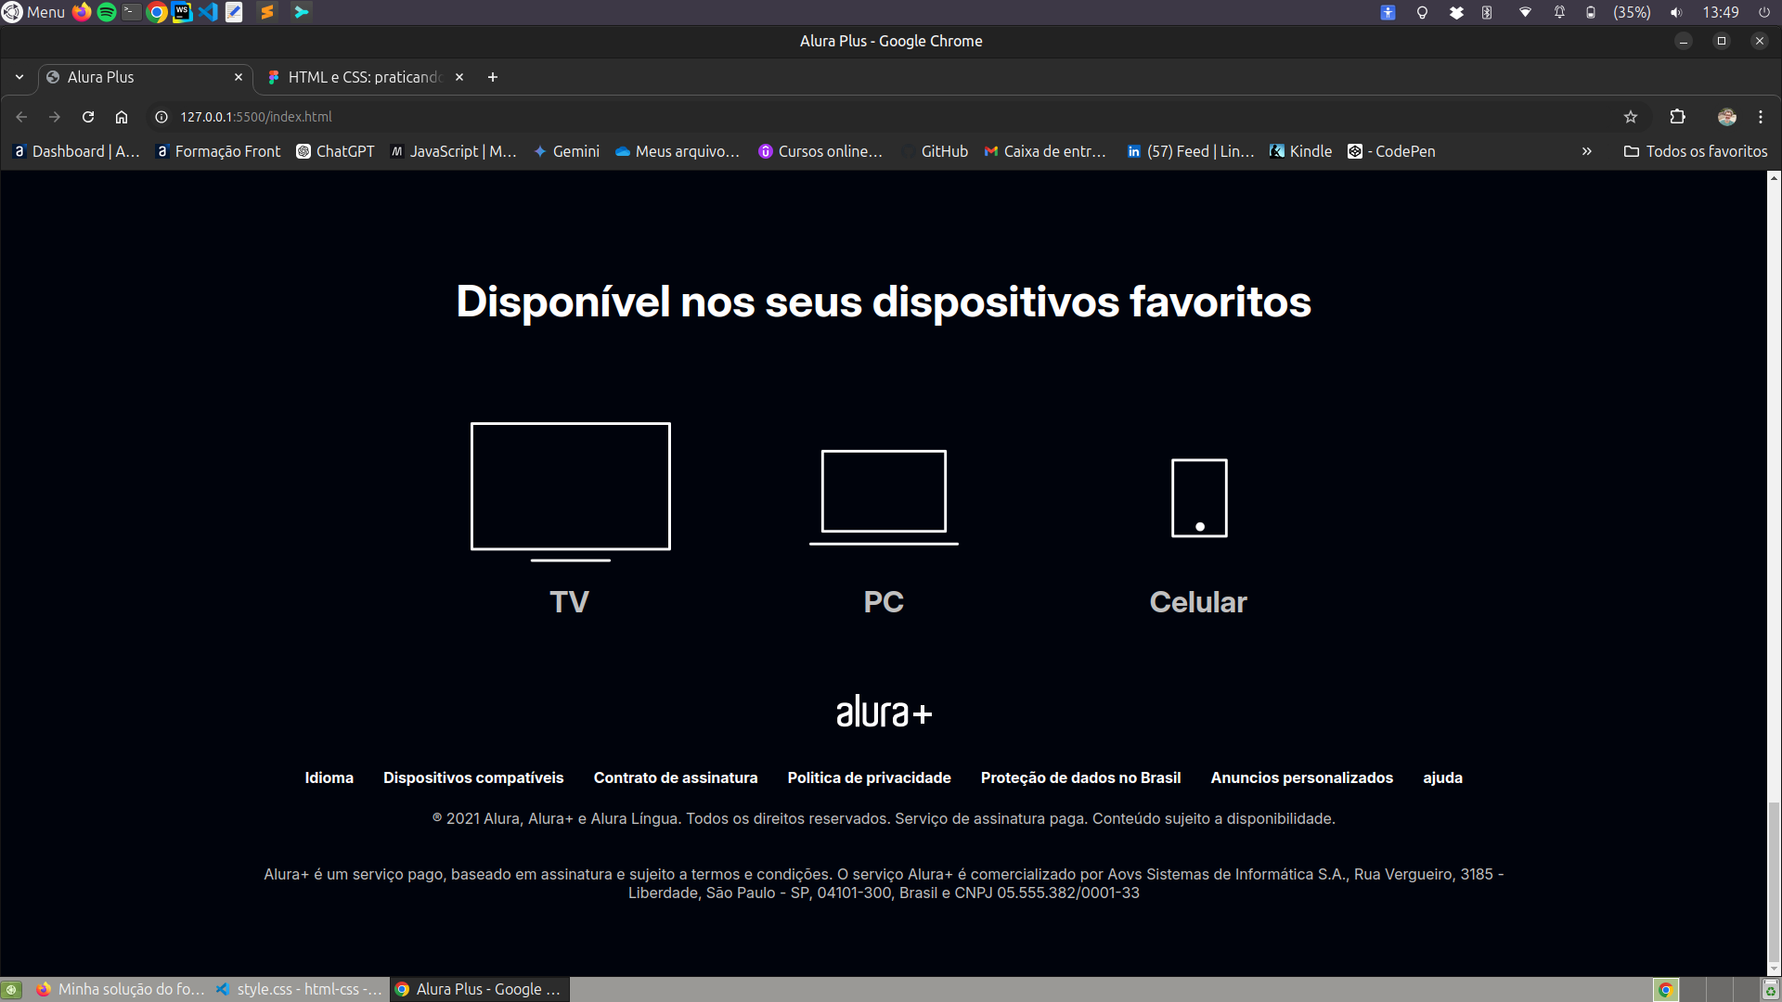Open the terminal launcher icon
The height and width of the screenshot is (1002, 1782).
[132, 12]
